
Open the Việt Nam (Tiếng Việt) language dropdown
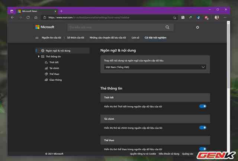coord(155,67)
